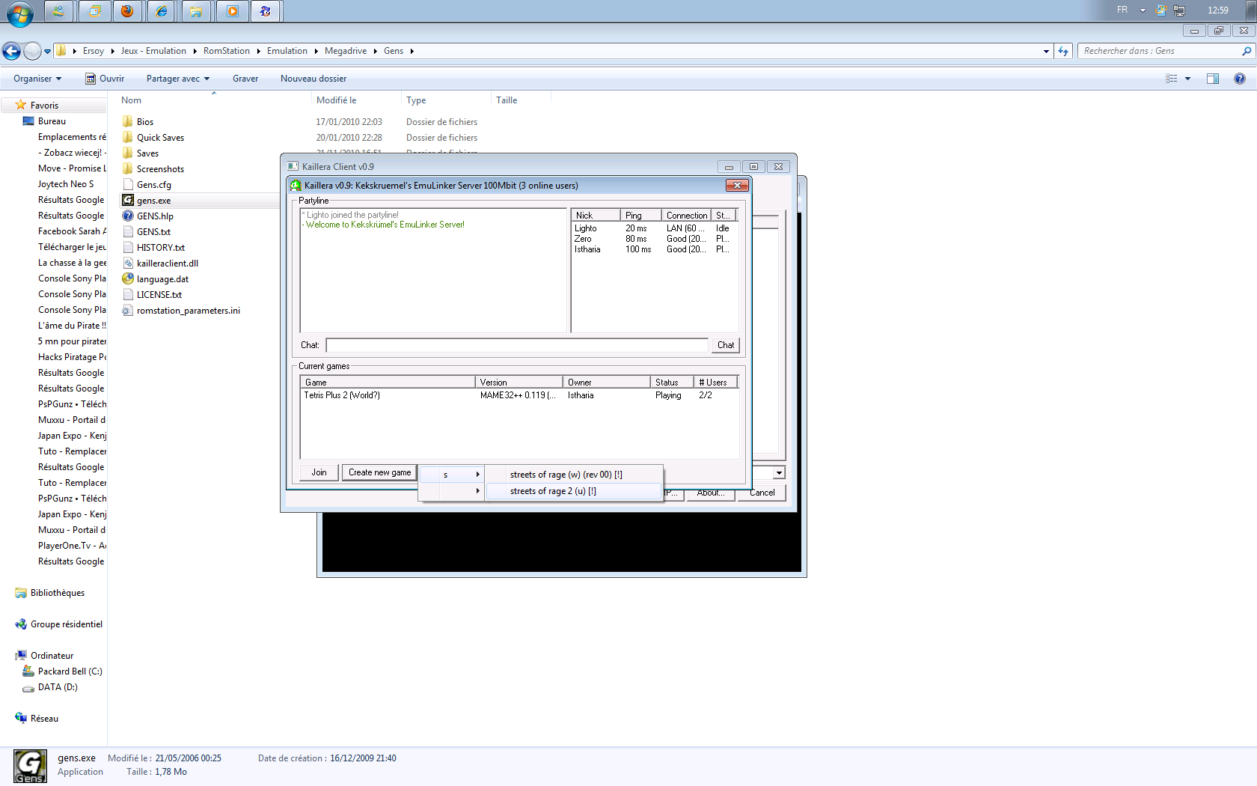Go forward in Explorer navigation

[x=32, y=51]
